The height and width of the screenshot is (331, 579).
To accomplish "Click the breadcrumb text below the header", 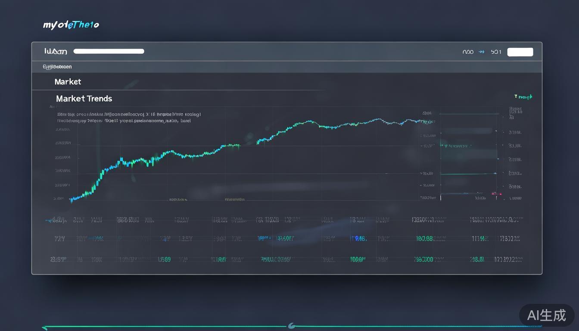I will pos(57,67).
